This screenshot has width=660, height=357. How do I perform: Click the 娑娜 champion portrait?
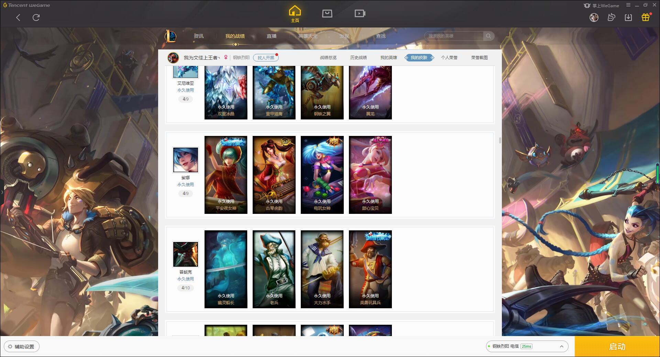click(x=186, y=160)
